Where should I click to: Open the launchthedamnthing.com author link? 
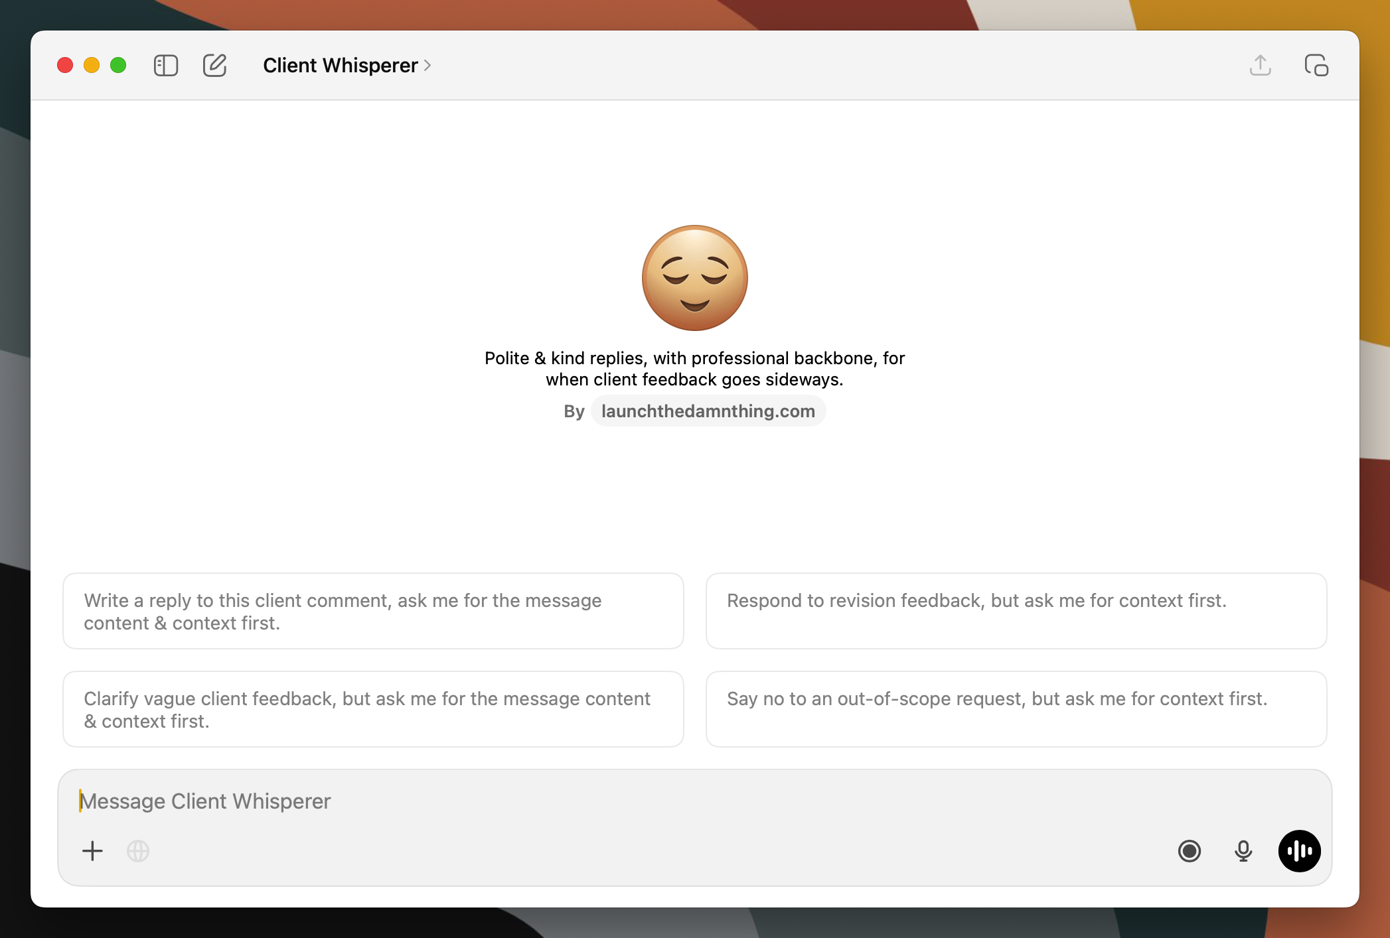coord(708,411)
